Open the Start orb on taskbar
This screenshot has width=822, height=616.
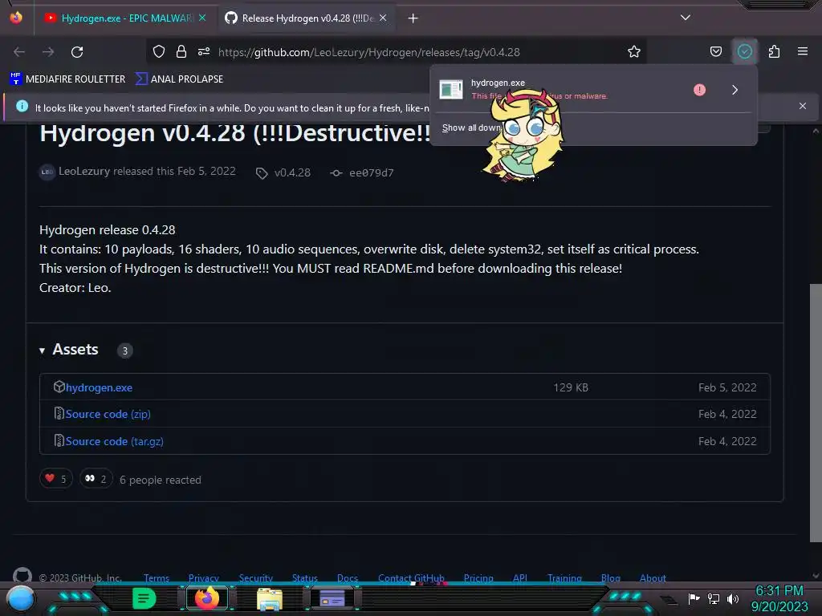click(21, 598)
